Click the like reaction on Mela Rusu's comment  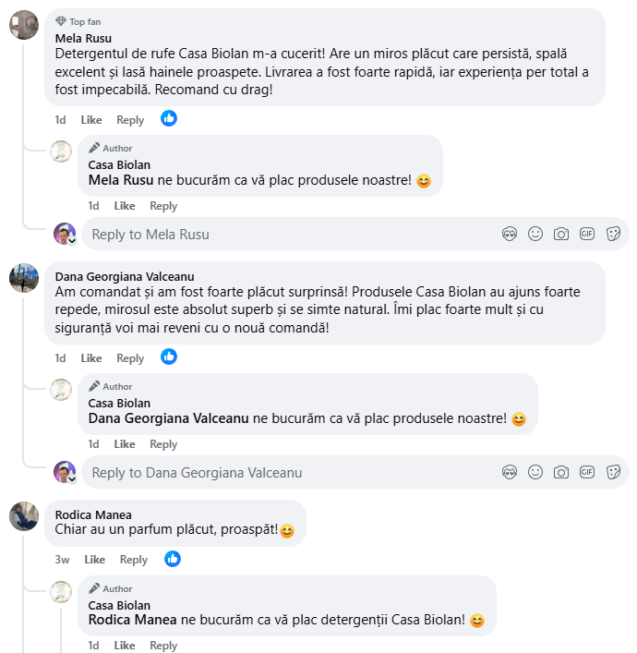(169, 118)
